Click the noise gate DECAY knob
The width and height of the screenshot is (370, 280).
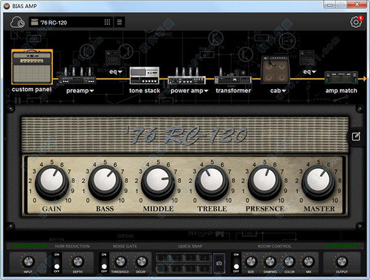[x=141, y=261]
